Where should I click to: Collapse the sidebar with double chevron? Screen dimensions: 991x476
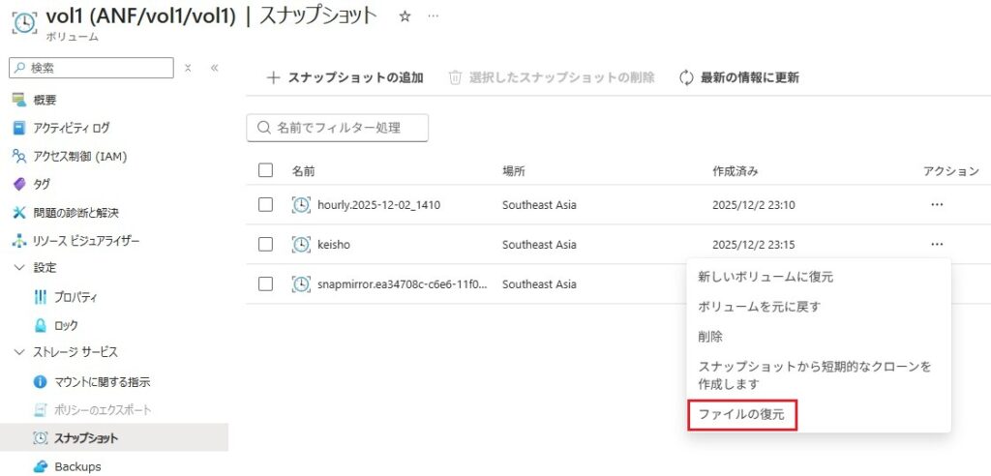[x=214, y=68]
